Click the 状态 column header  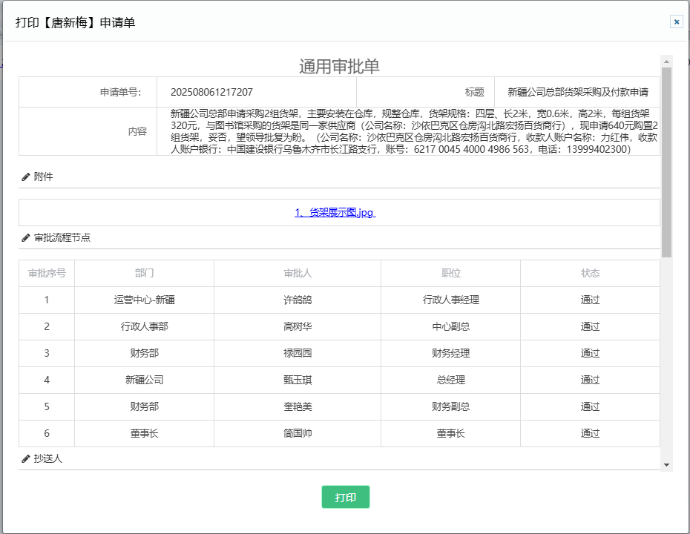[590, 273]
